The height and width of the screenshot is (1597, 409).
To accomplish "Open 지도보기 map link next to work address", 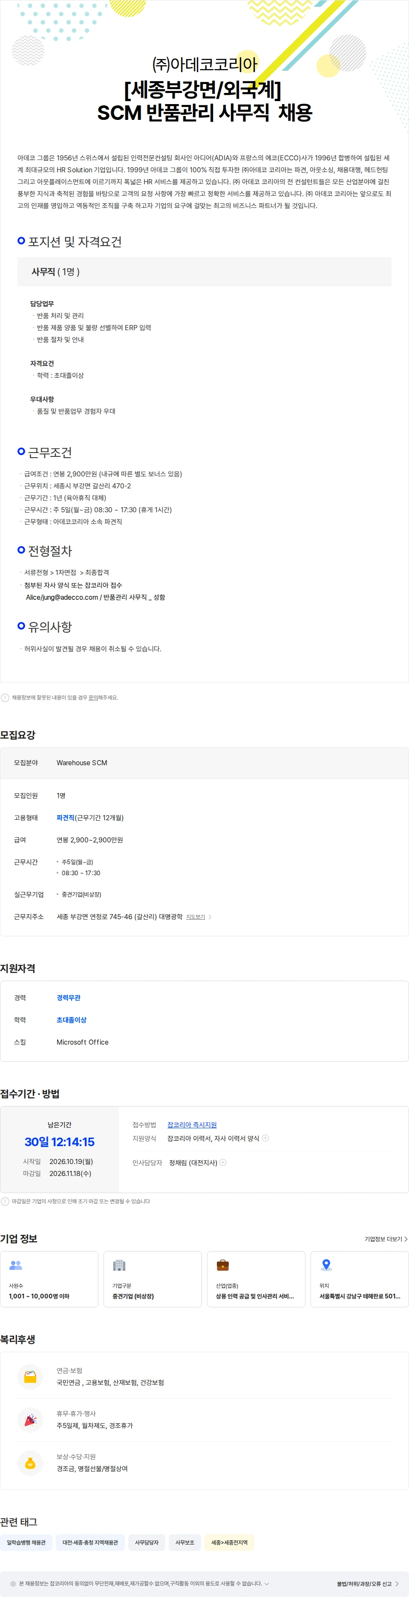I will [196, 917].
